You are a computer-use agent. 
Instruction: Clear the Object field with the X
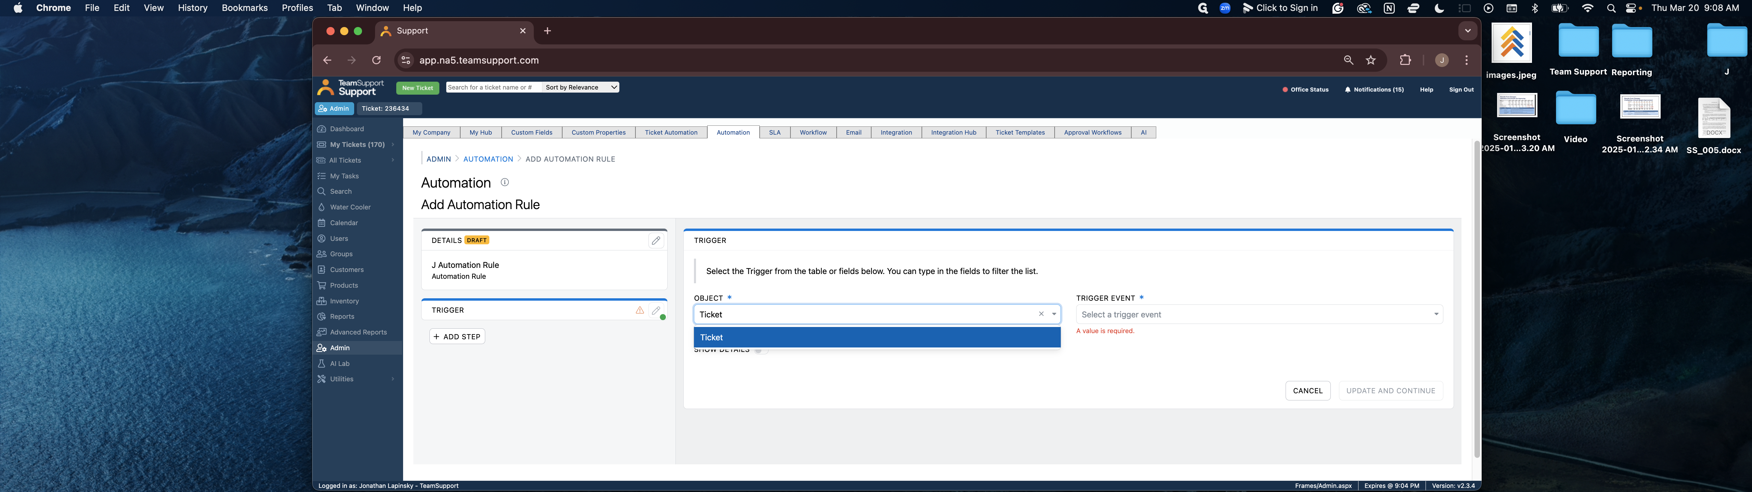1041,314
